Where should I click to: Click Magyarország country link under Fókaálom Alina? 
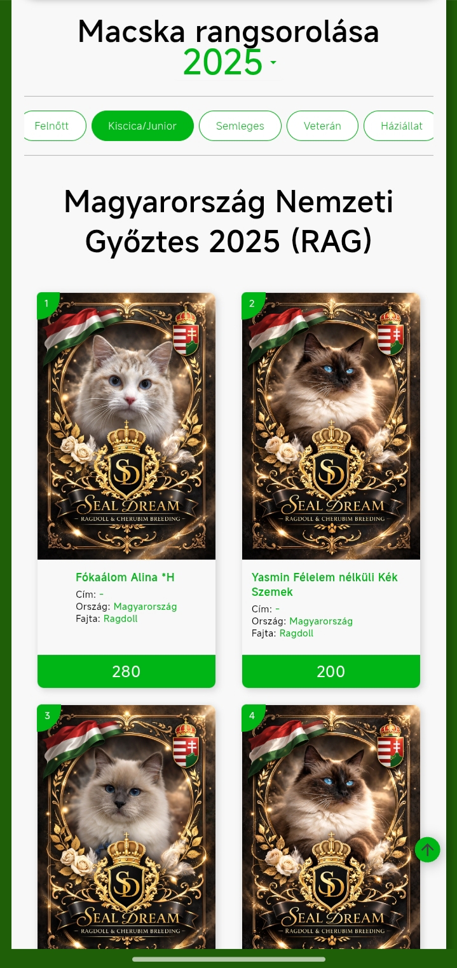[146, 607]
